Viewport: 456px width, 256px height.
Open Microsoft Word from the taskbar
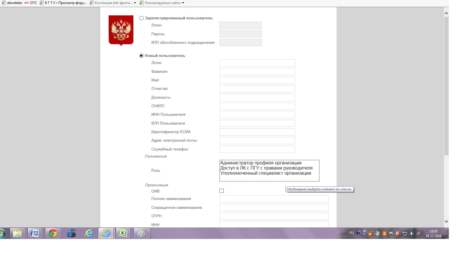[34, 234]
